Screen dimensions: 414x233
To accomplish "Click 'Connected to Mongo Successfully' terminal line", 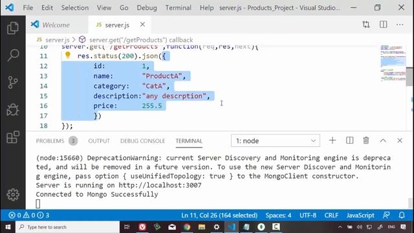I will click(97, 194).
